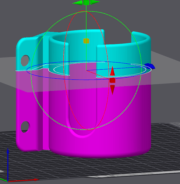Viewport: 180px width, 184px height.
Task: Click the right green cone arrow at top
Action: [95, 2]
